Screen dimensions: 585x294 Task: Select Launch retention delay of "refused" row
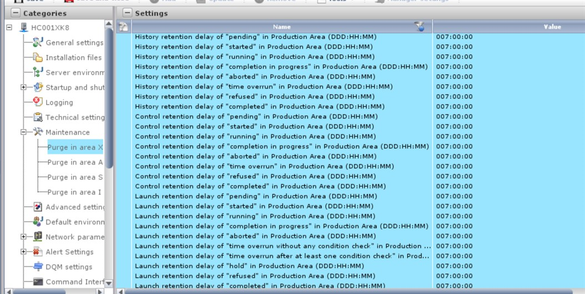(350, 276)
